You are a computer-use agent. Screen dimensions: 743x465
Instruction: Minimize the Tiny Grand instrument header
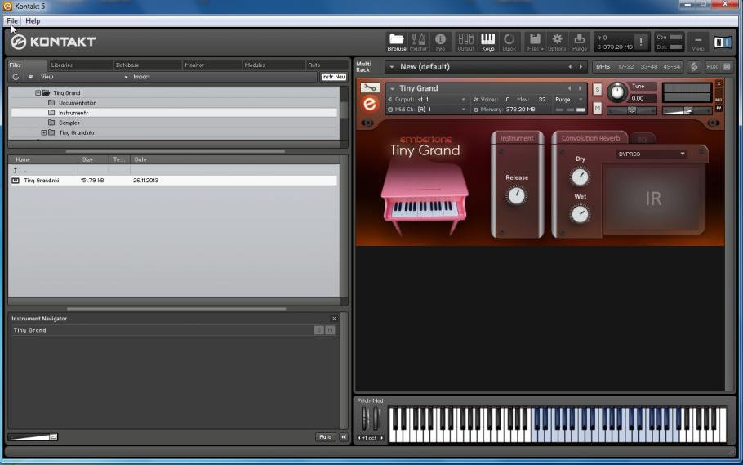click(719, 92)
